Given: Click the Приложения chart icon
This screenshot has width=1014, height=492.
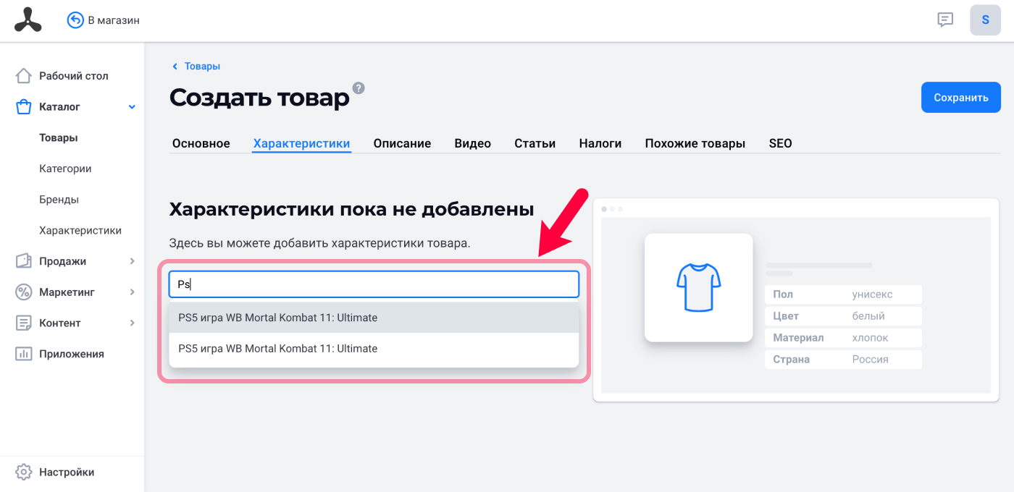Looking at the screenshot, I should point(24,354).
